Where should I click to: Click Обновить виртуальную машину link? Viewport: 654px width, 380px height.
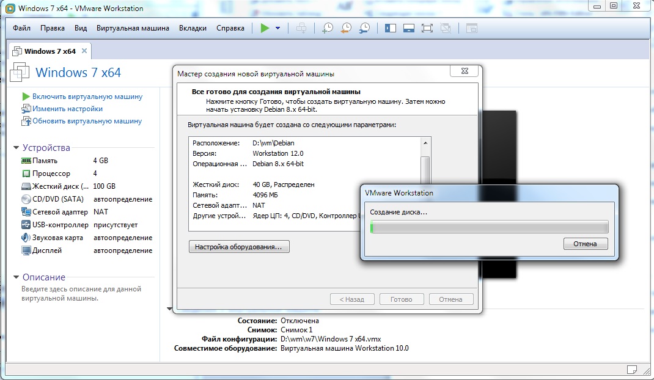tap(87, 121)
